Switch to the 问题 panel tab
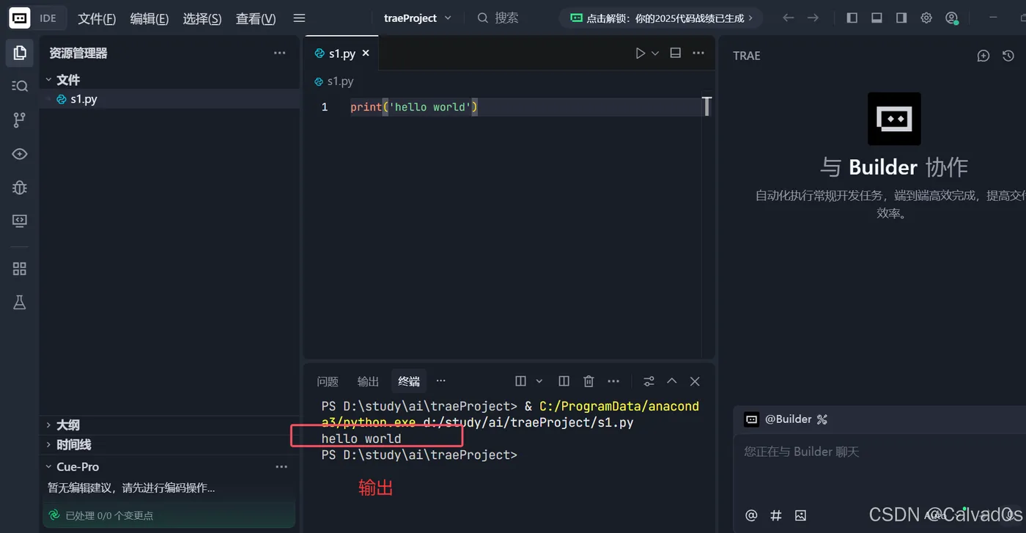Image resolution: width=1026 pixels, height=533 pixels. point(328,381)
